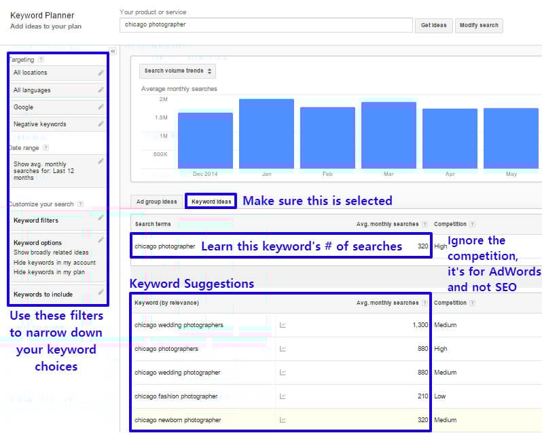Open Negative keywords edit pencil

pyautogui.click(x=101, y=124)
